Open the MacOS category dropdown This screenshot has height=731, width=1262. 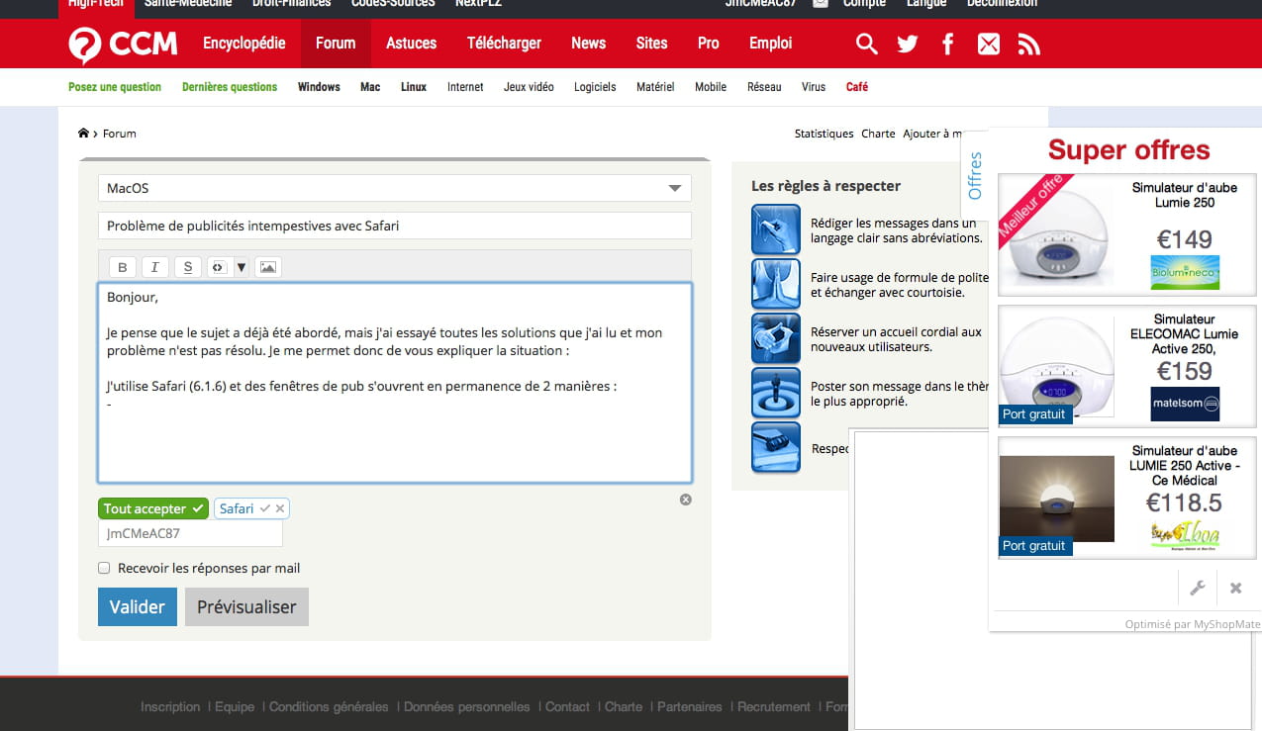[395, 188]
